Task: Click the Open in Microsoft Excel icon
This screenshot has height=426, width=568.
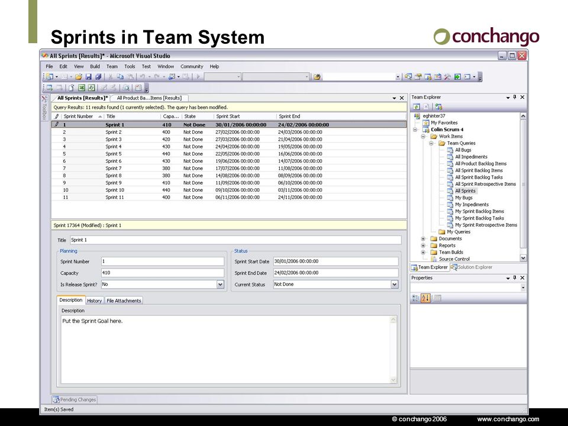Action: [82, 88]
